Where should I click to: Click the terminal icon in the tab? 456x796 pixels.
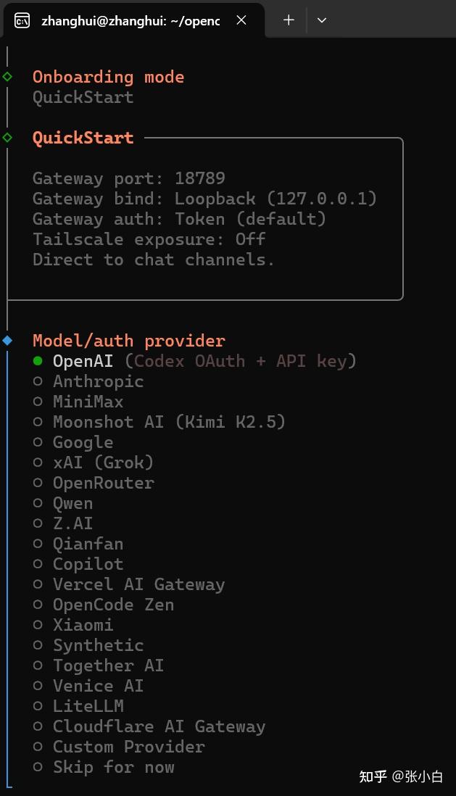[22, 20]
